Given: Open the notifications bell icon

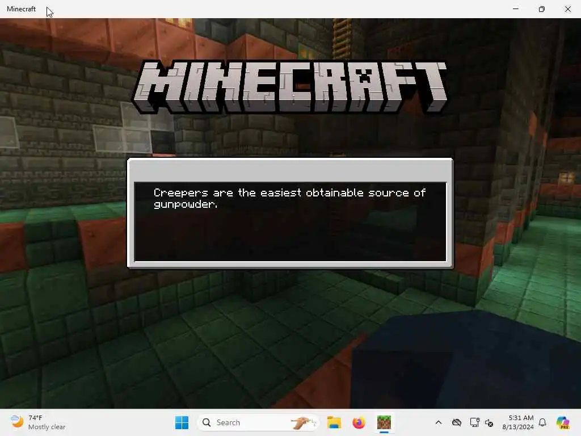Looking at the screenshot, I should pyautogui.click(x=542, y=422).
